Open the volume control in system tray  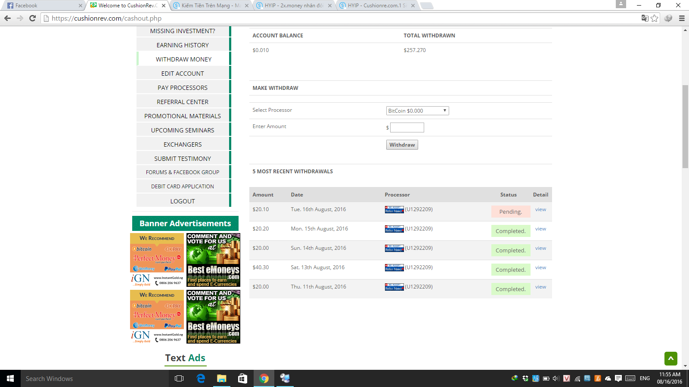(556, 378)
